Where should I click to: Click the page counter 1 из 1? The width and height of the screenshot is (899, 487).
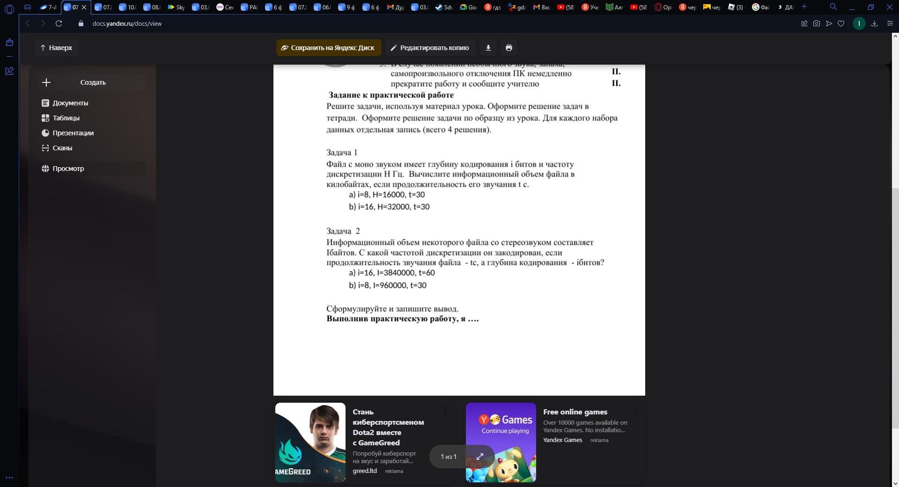tap(449, 457)
